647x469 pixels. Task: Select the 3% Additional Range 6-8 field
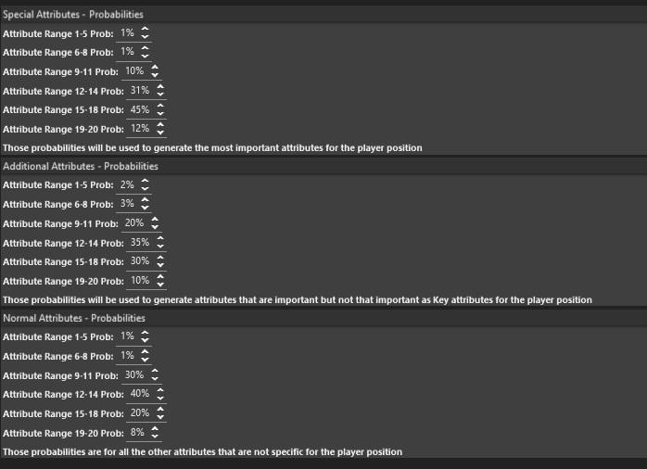pos(127,204)
